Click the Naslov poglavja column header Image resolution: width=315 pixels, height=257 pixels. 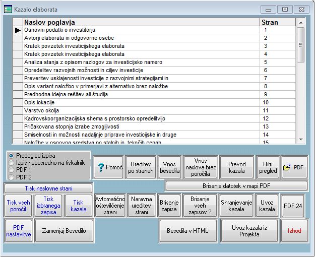pos(141,22)
